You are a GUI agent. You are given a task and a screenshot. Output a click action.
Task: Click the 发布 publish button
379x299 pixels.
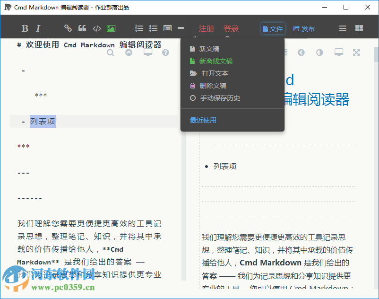[304, 28]
